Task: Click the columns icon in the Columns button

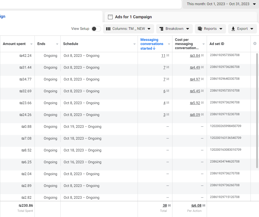Action: pos(108,29)
